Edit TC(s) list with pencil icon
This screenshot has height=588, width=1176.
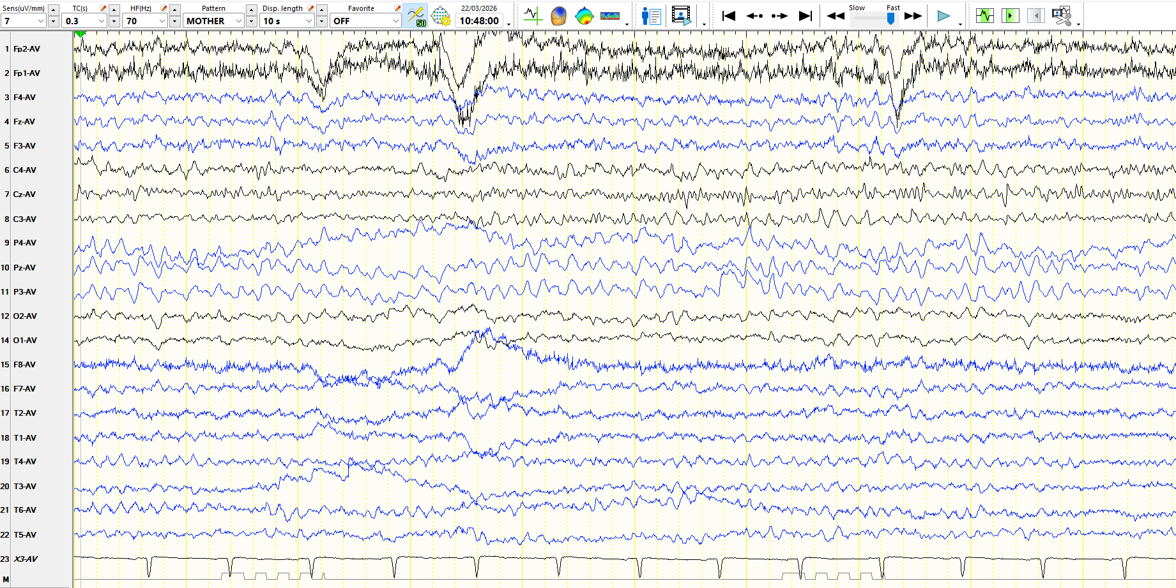click(103, 8)
